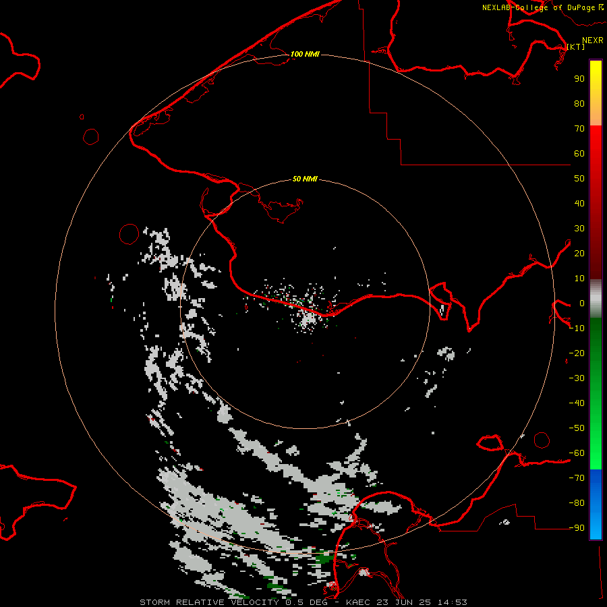
Task: Click the 50 NMI range ring label
Action: 305,179
